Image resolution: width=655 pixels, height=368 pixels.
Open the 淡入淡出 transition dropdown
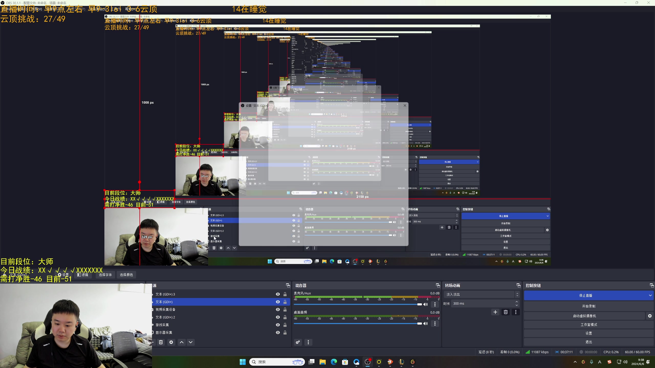tap(482, 294)
